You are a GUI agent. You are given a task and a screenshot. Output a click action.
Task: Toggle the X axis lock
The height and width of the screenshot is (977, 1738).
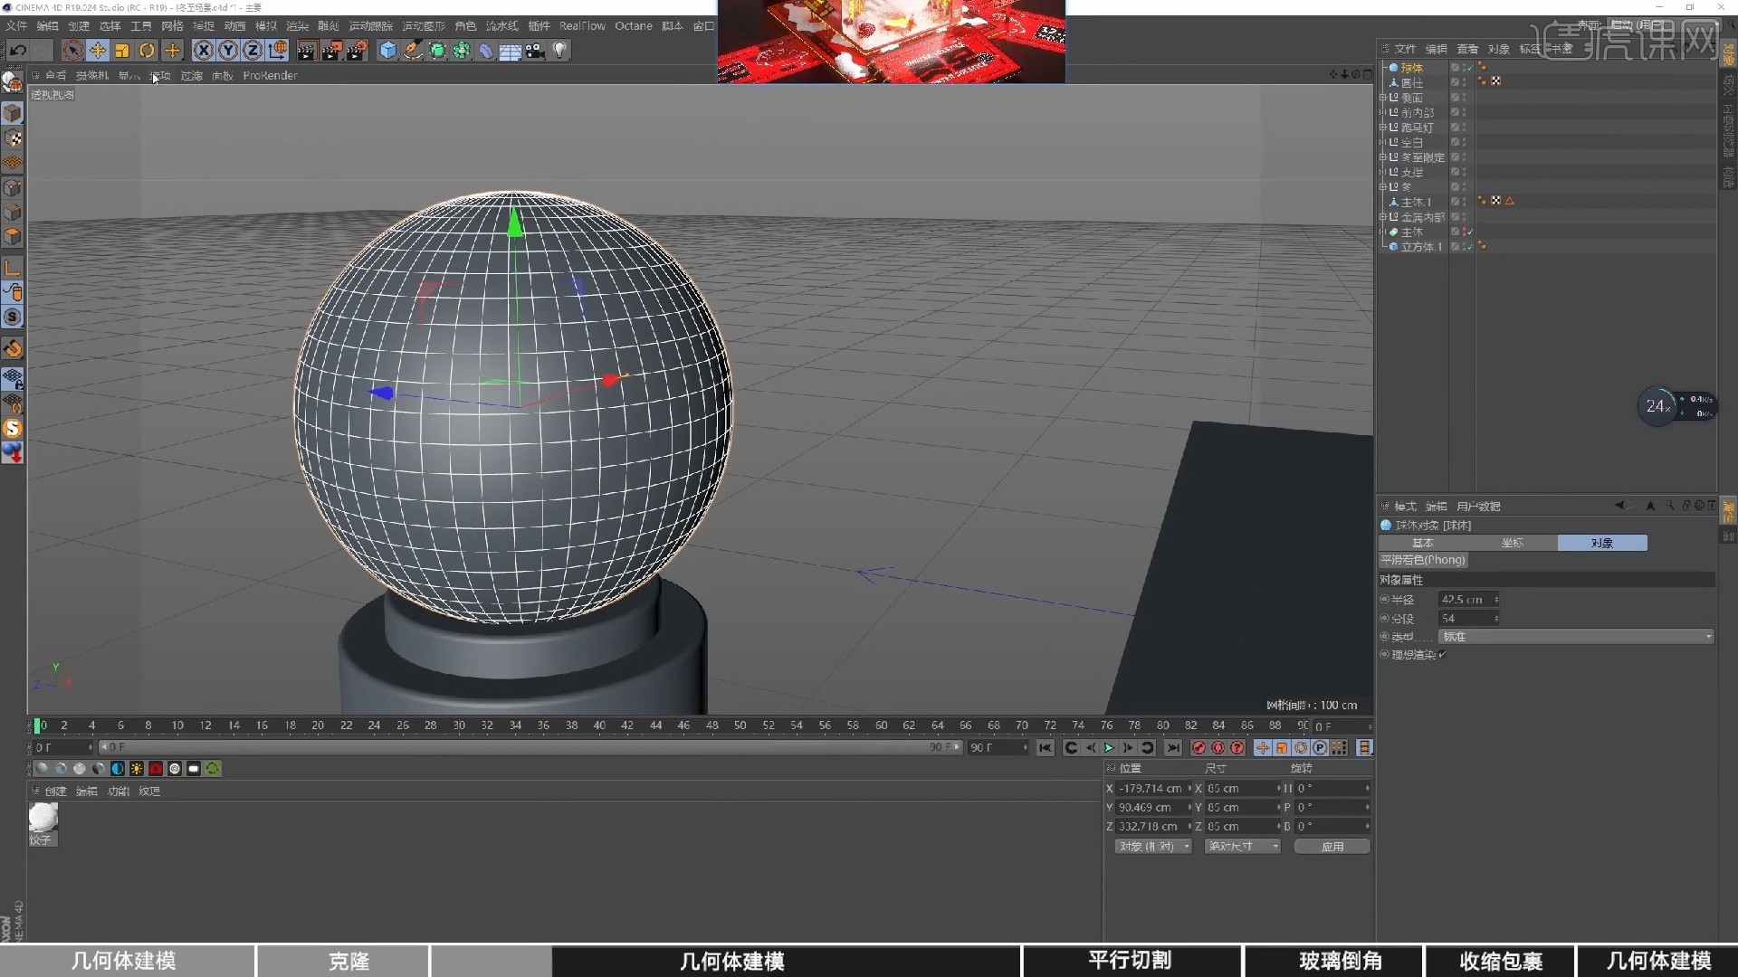pos(204,51)
